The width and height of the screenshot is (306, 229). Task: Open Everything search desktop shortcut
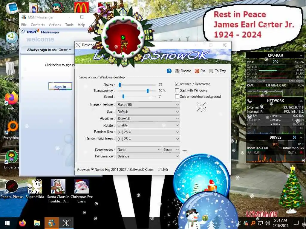(x=11, y=130)
